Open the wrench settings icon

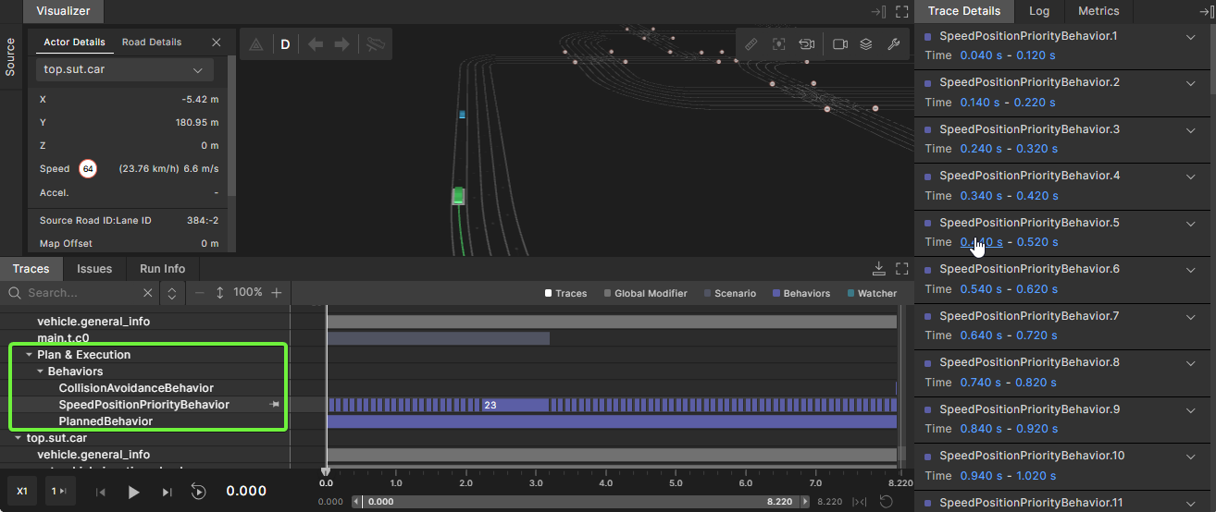point(893,44)
